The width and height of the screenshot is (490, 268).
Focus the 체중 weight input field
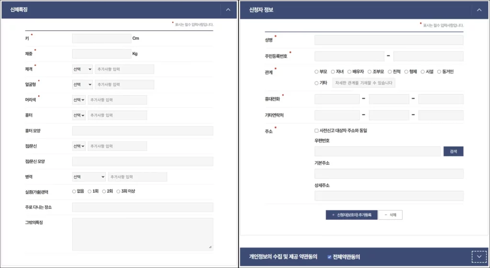pyautogui.click(x=101, y=54)
